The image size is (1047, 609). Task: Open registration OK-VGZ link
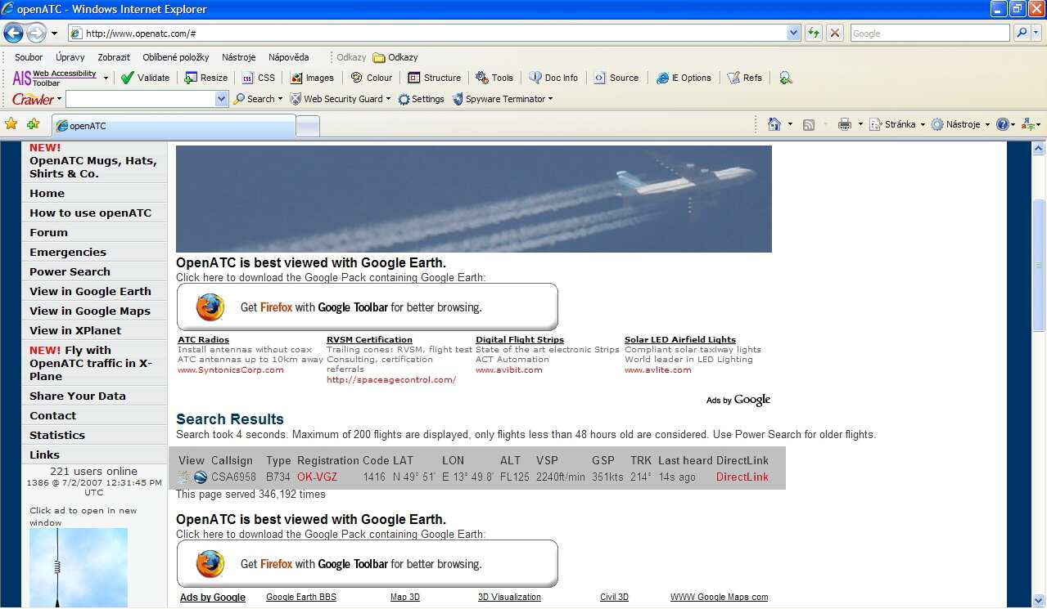pyautogui.click(x=317, y=477)
